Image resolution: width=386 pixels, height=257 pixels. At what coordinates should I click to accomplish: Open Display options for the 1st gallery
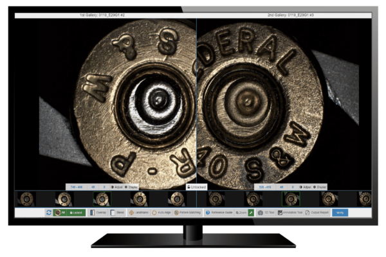pos(131,187)
